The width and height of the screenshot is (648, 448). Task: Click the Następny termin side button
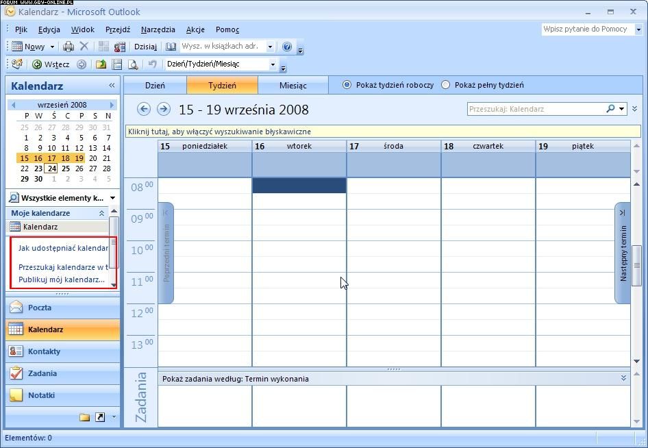(623, 253)
